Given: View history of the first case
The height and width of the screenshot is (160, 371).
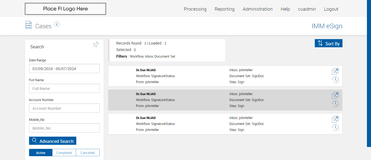Looking at the screenshot, I should coord(335,80).
